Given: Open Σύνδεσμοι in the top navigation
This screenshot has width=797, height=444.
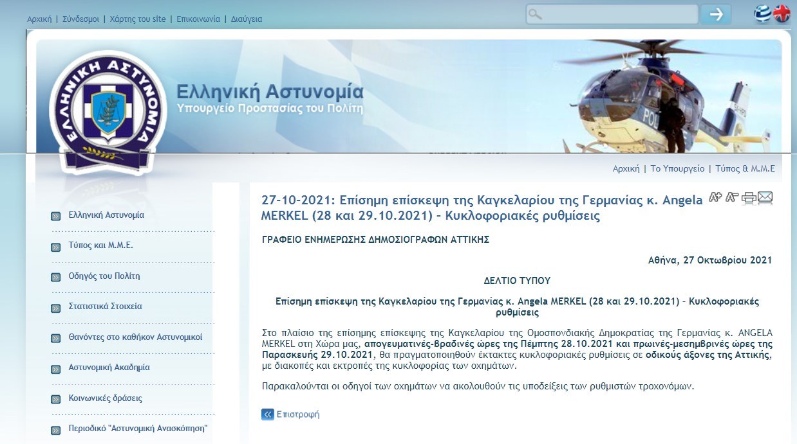Looking at the screenshot, I should [80, 19].
